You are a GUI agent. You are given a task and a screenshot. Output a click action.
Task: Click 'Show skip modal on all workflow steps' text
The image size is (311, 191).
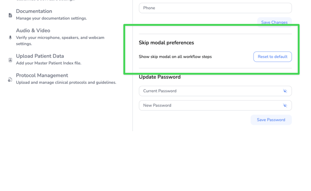coord(175,57)
